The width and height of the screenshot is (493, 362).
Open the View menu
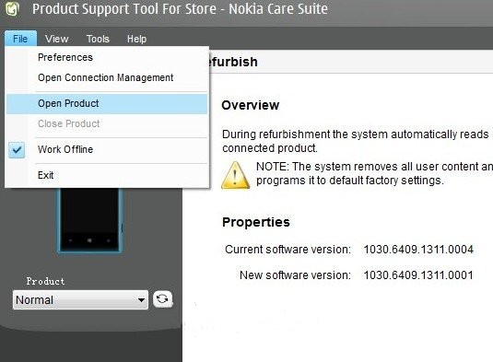click(56, 39)
